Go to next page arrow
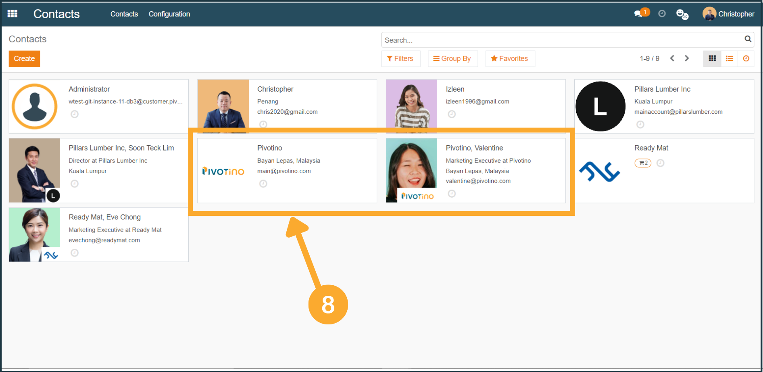763x372 pixels. (687, 59)
